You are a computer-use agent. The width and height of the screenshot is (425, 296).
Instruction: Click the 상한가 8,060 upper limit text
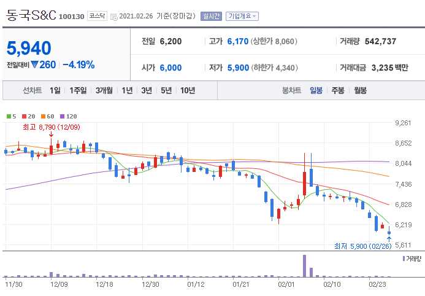tap(274, 42)
